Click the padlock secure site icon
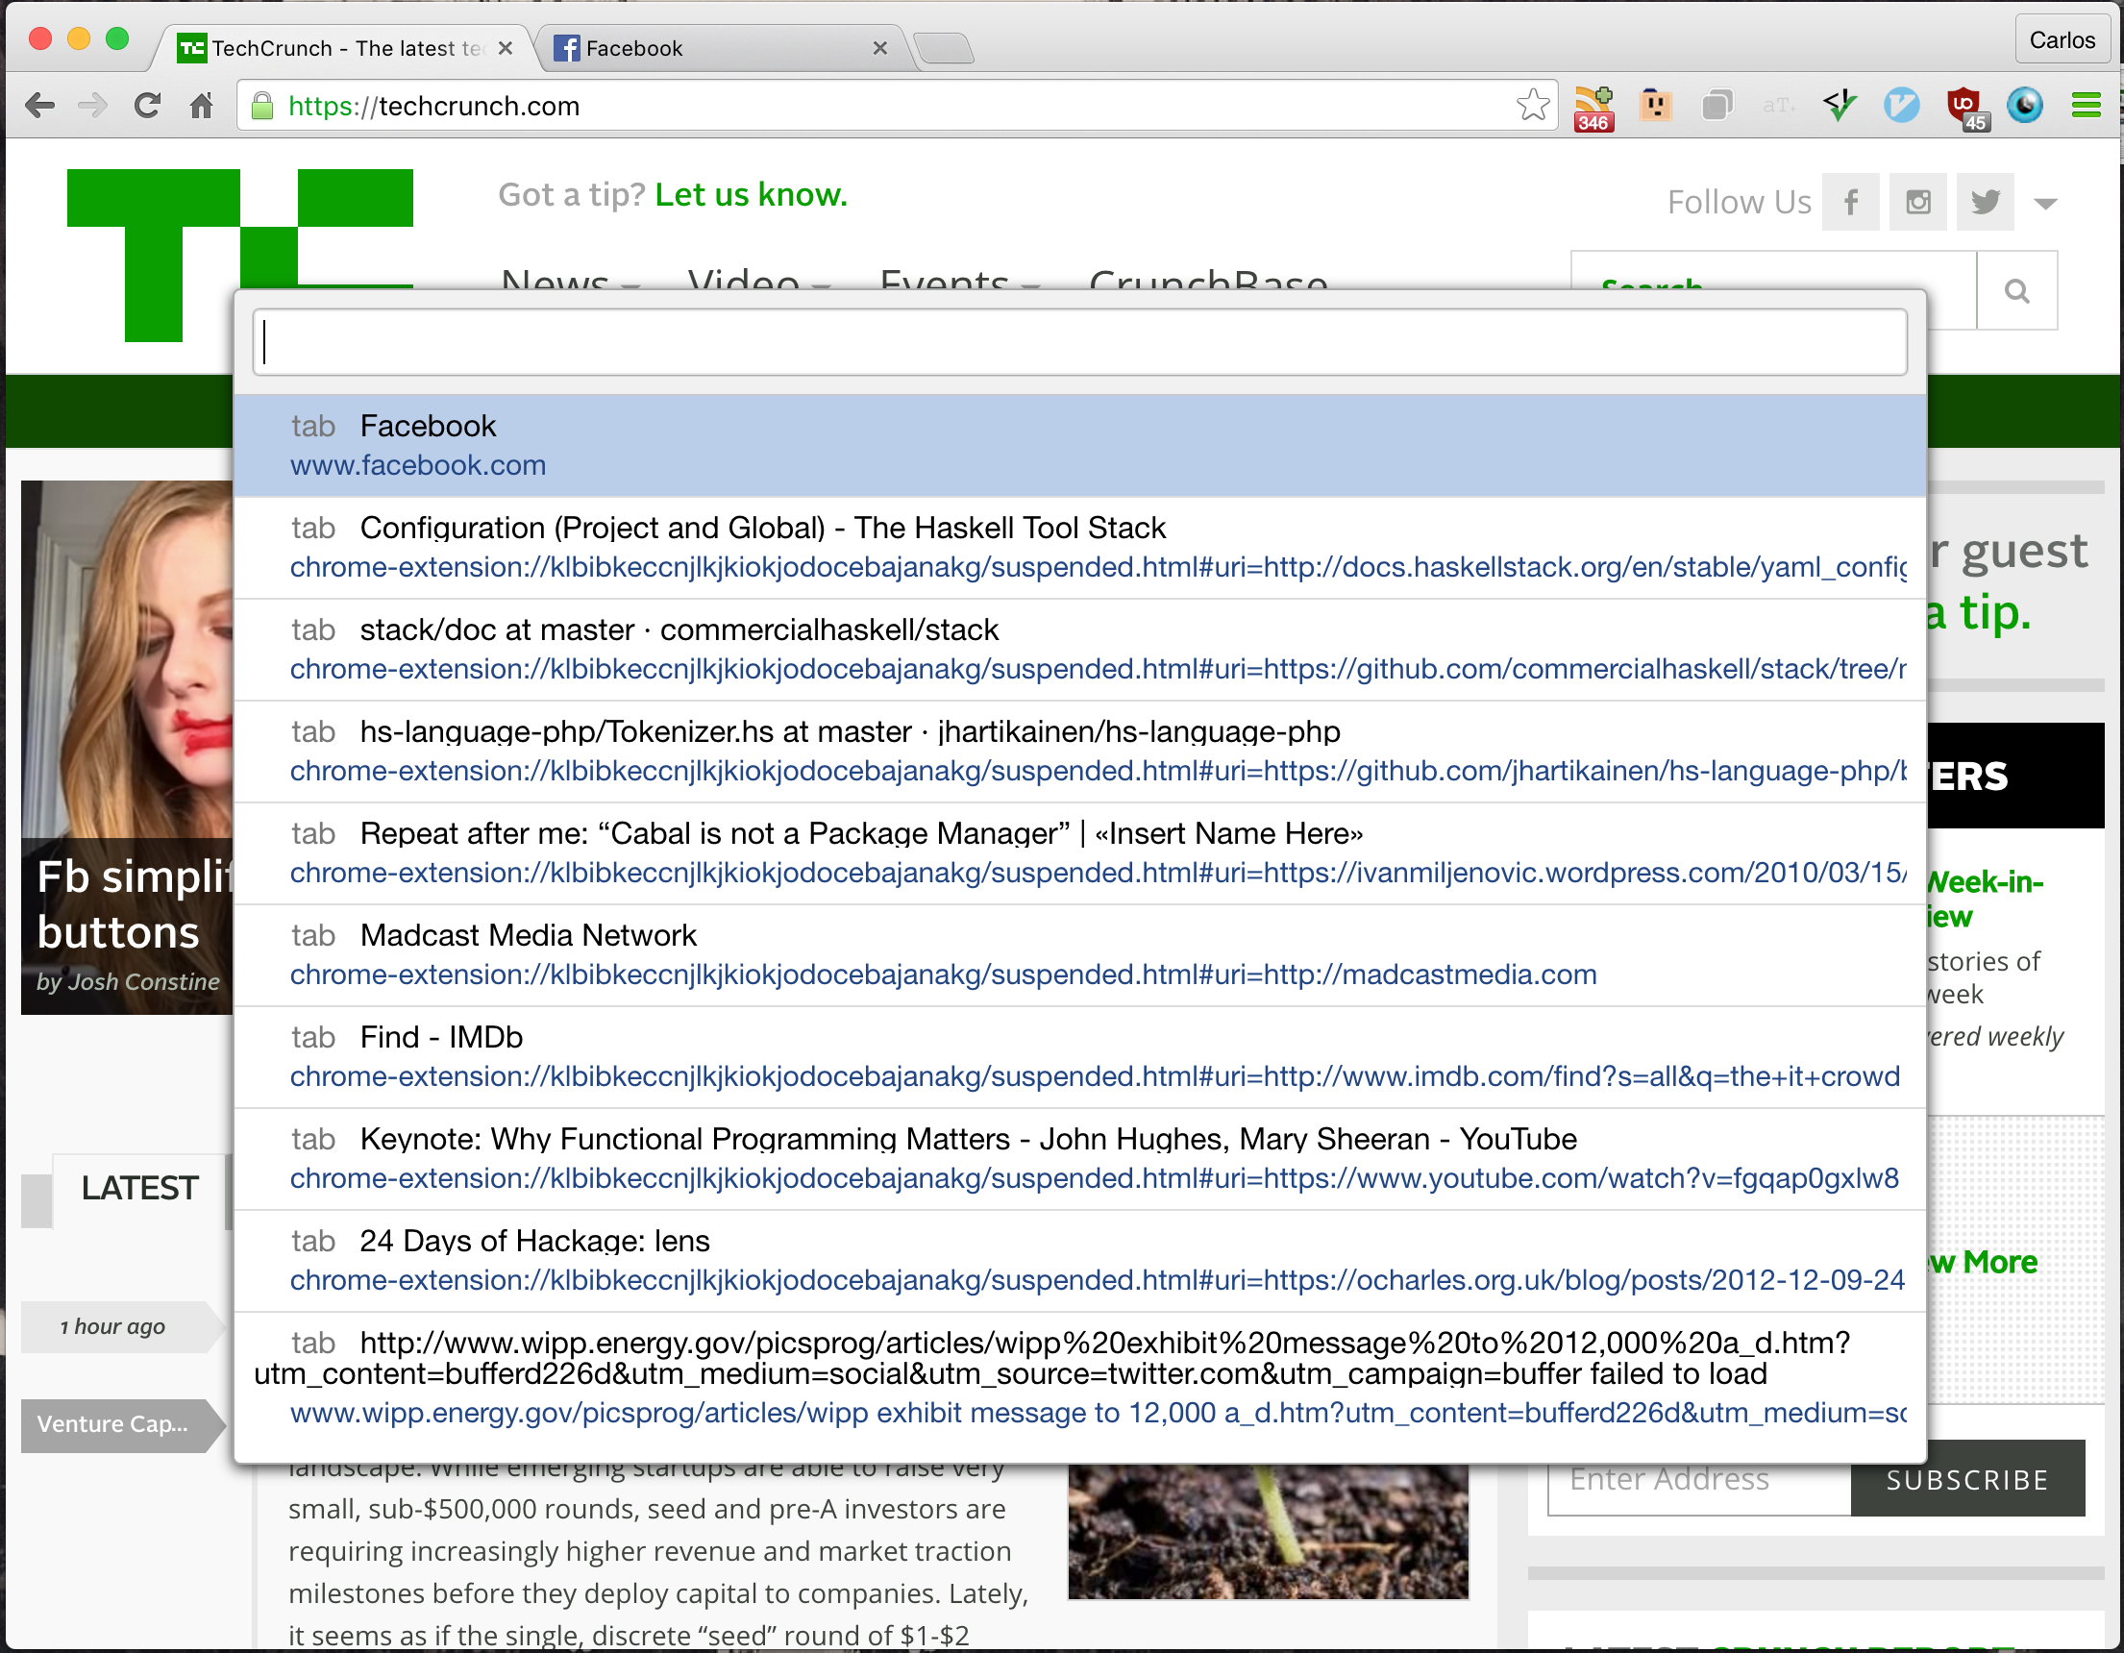Viewport: 2124px width, 1653px height. (261, 105)
